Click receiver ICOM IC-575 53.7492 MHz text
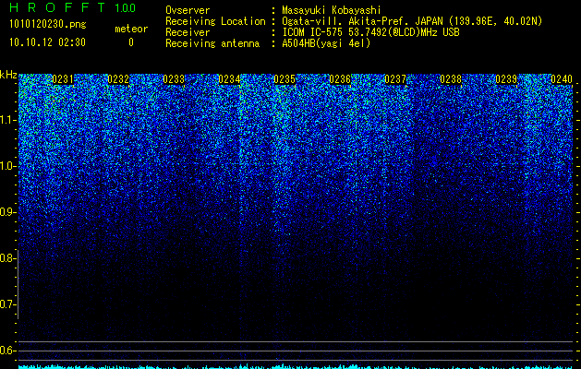The image size is (581, 369). [370, 32]
